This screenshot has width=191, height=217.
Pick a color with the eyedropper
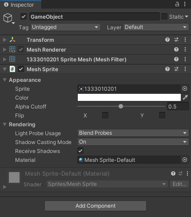[185, 97]
